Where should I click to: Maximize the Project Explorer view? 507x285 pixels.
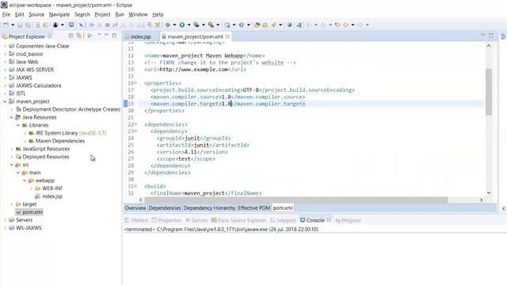pyautogui.click(x=114, y=35)
